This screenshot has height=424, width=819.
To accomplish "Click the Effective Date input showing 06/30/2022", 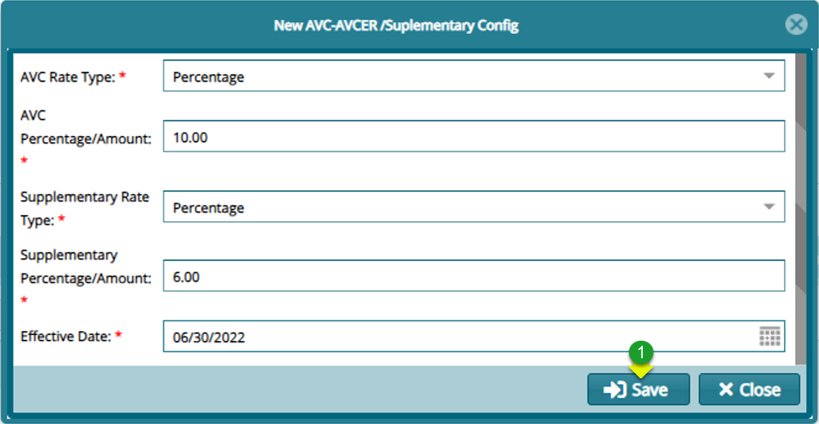I will tap(376, 336).
